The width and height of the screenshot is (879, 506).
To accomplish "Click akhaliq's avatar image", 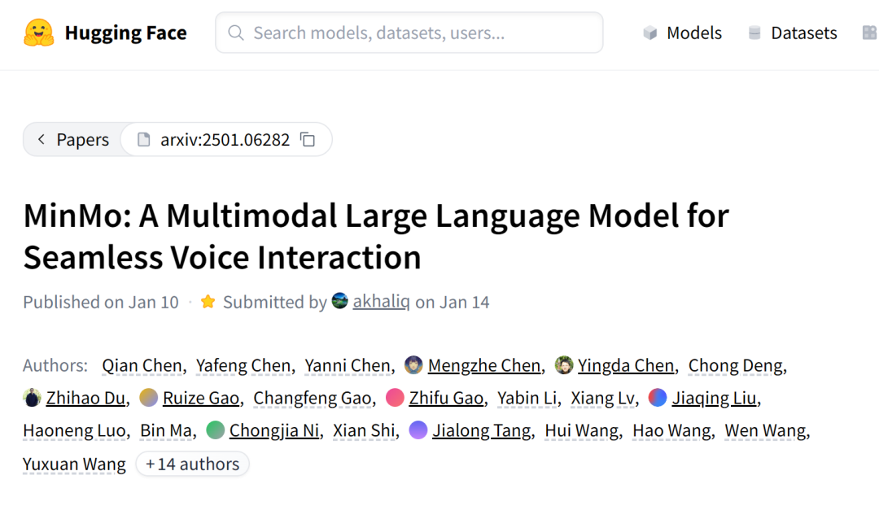I will click(x=339, y=301).
